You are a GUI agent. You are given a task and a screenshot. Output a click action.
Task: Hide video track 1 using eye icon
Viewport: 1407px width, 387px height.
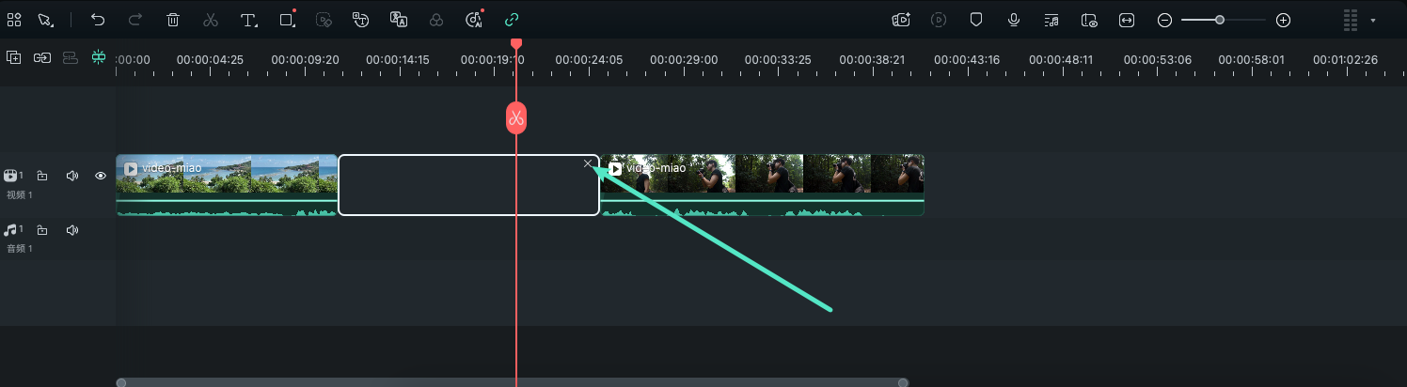(x=101, y=176)
